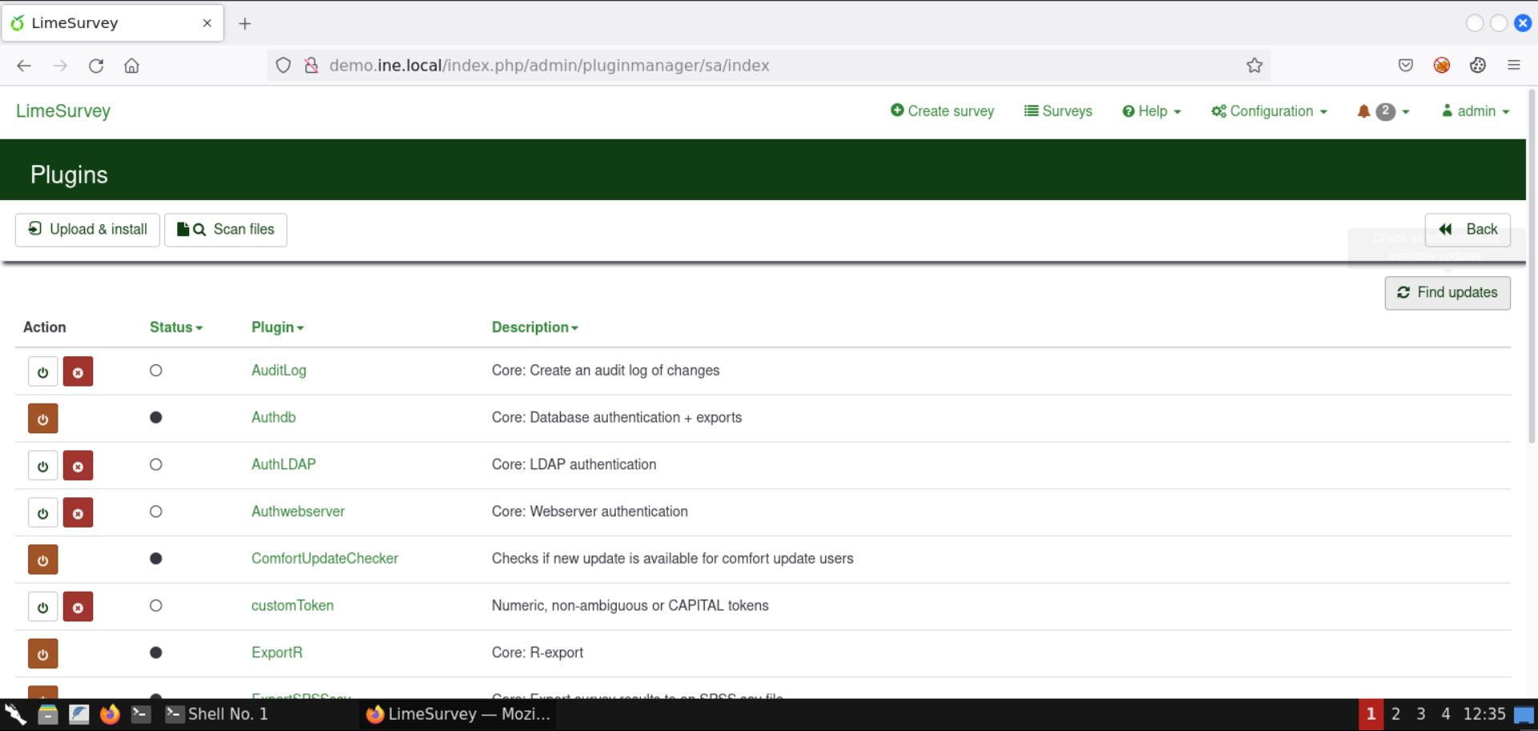Sort plugins by the Status column

tap(175, 327)
